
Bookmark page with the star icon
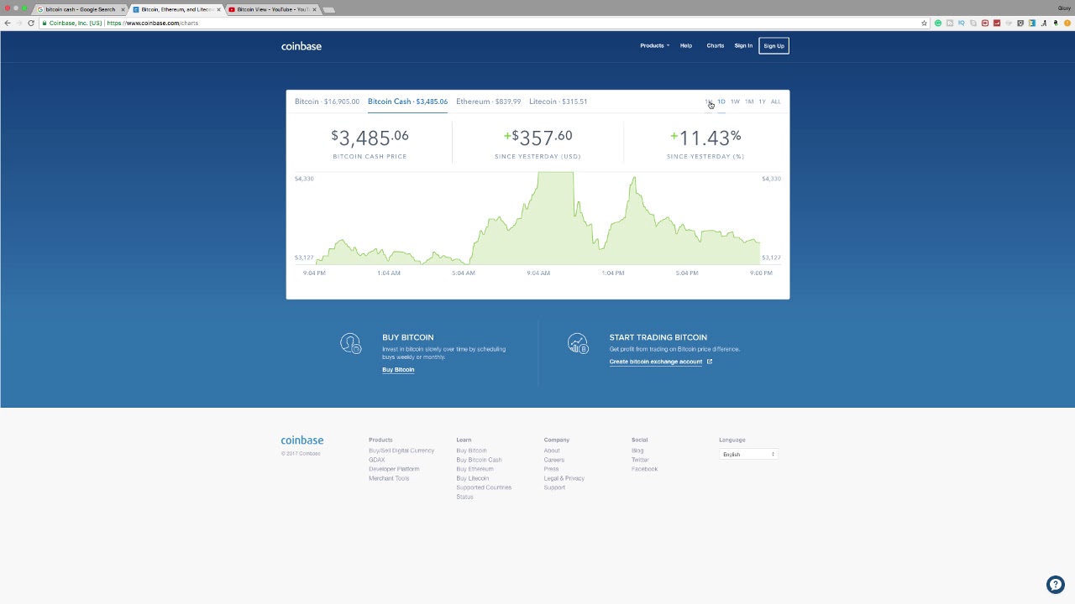click(924, 23)
